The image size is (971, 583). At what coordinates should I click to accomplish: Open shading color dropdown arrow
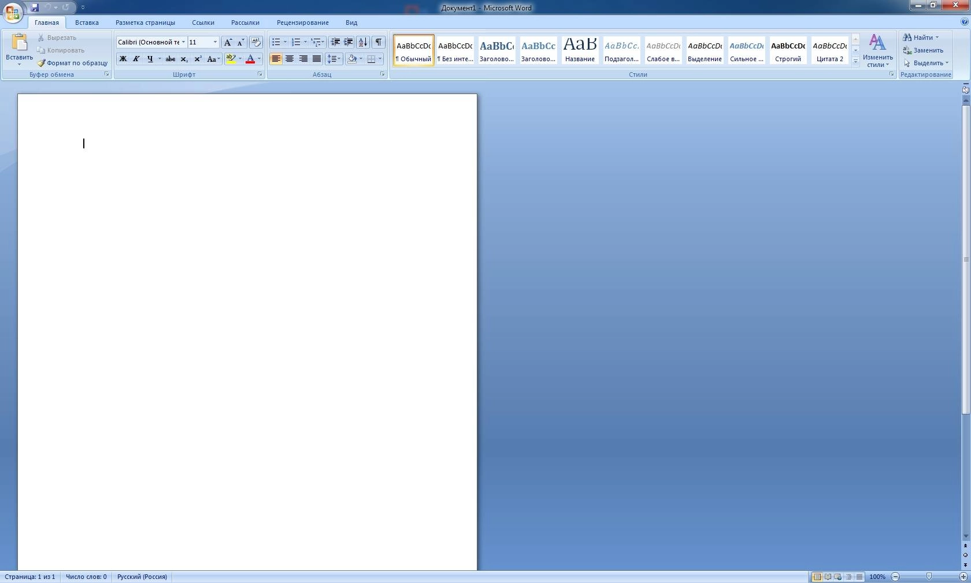pyautogui.click(x=361, y=59)
